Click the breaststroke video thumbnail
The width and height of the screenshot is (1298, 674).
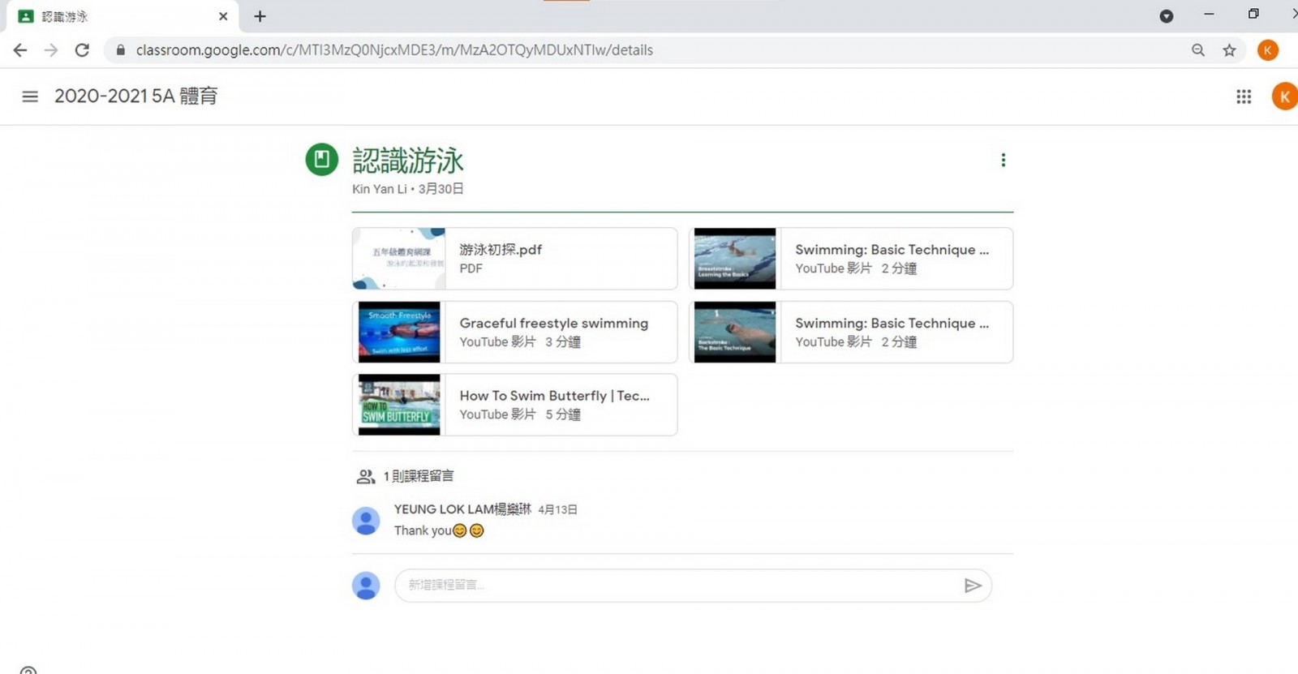point(735,259)
